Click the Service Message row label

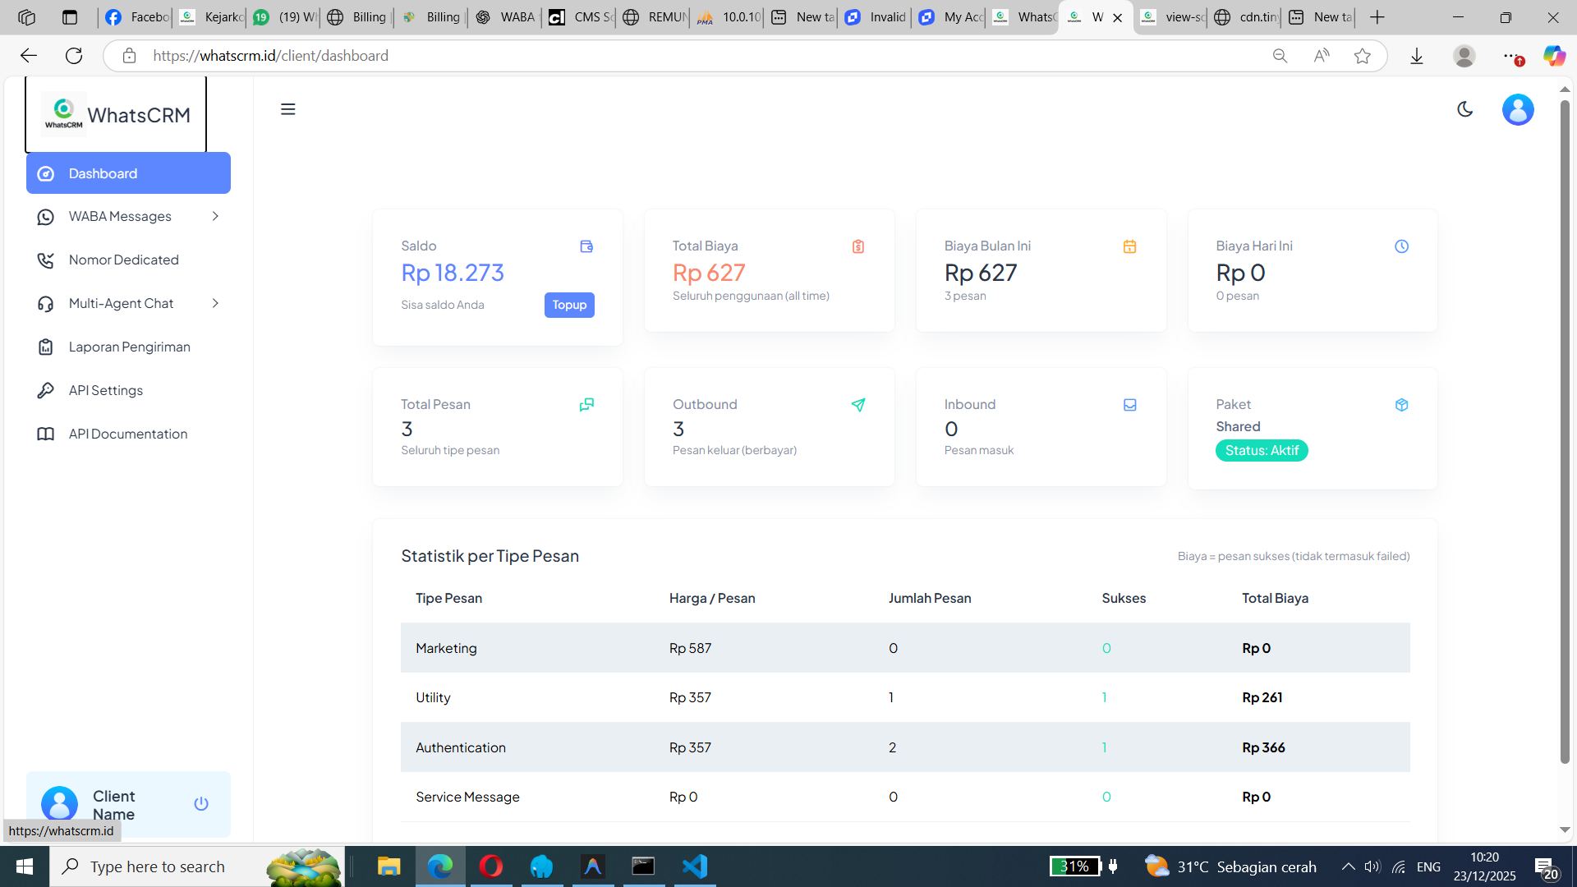click(467, 797)
